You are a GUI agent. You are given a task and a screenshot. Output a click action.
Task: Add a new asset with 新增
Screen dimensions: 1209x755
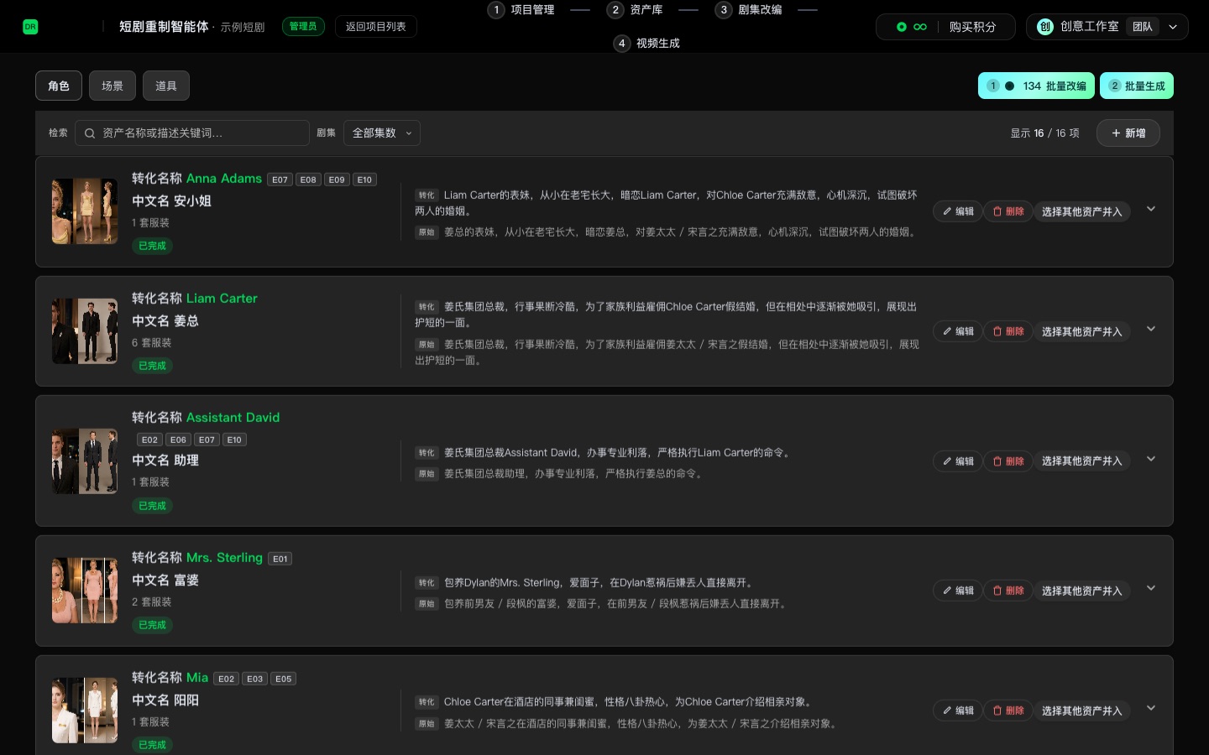(1128, 133)
